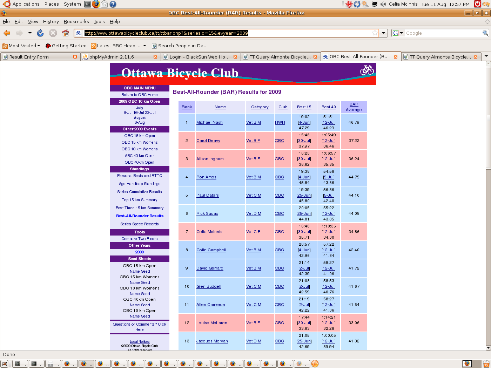The image size is (491, 368).
Task: Click the vertical scrollbar down arrow
Action: (x=488, y=348)
